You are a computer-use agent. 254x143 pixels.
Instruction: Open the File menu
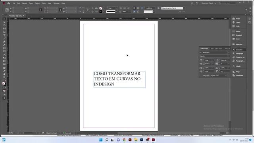[14, 3]
